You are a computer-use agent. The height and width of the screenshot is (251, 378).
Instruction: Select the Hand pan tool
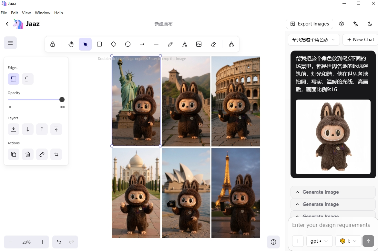coord(71,44)
